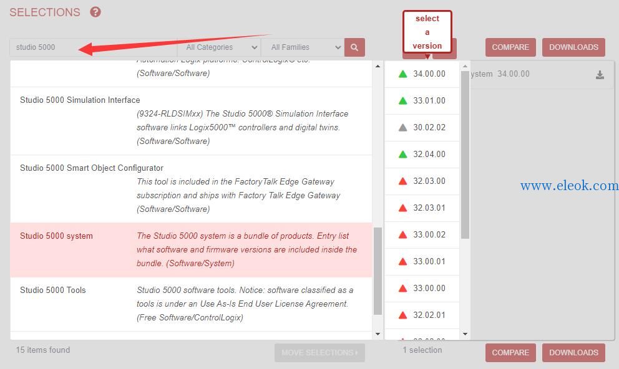Select the Studio 5000 Tools row
The image size is (619, 369).
pos(191,304)
